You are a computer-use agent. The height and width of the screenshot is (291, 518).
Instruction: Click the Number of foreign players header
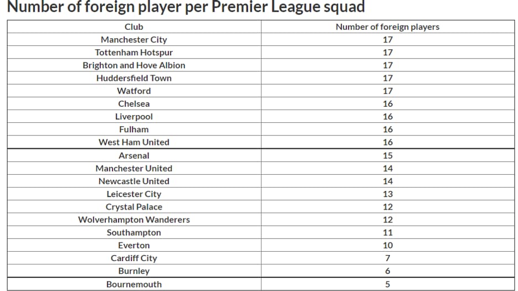[x=387, y=27]
